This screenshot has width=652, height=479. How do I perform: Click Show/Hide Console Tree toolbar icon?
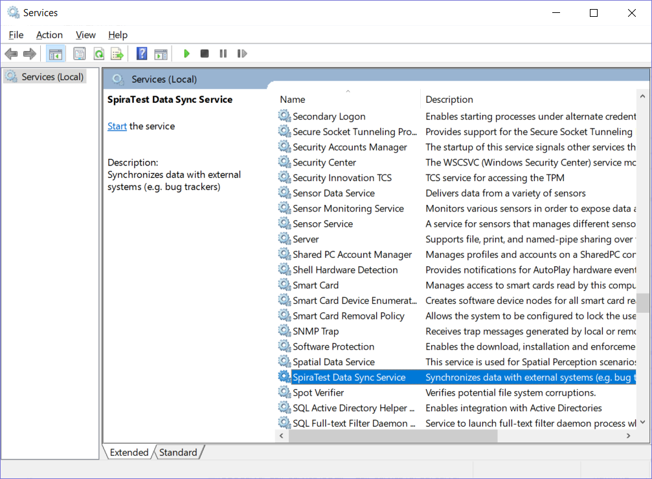56,54
